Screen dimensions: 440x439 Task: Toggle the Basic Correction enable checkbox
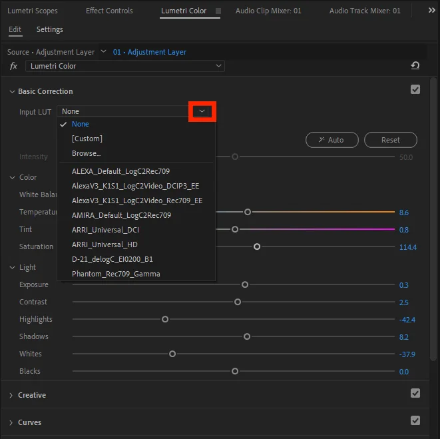pyautogui.click(x=415, y=89)
